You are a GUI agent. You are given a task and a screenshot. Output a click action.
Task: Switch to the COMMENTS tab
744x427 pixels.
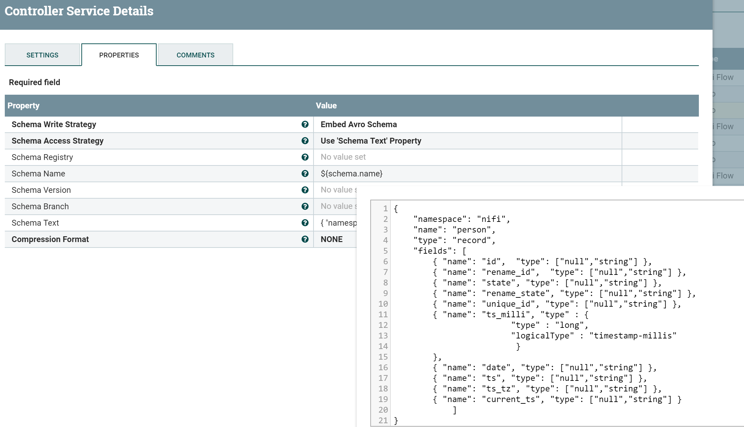click(195, 55)
